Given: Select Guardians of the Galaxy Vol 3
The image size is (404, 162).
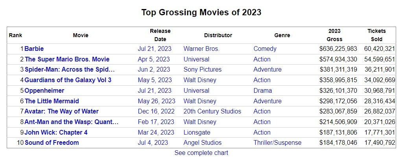Looking at the screenshot, I should (x=68, y=80).
